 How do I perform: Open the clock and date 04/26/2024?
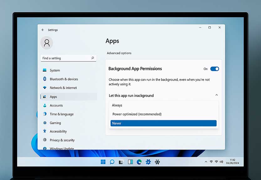232,161
